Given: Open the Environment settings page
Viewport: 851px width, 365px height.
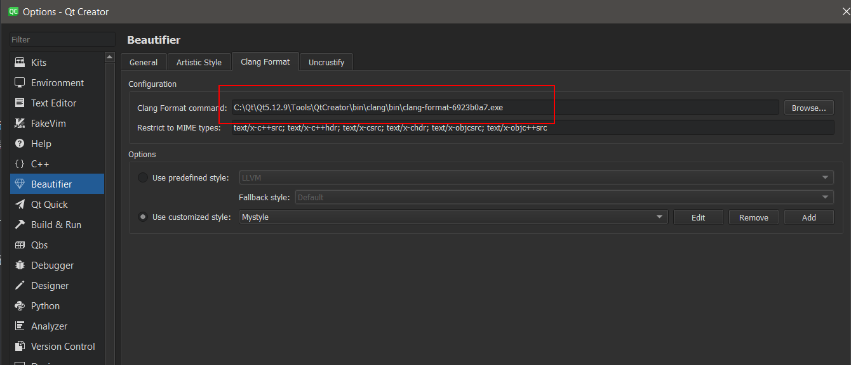Looking at the screenshot, I should point(57,83).
